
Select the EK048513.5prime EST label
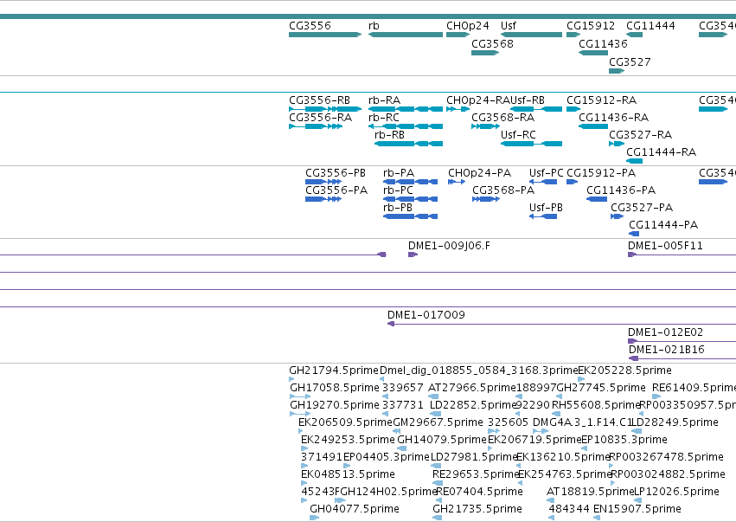click(348, 474)
